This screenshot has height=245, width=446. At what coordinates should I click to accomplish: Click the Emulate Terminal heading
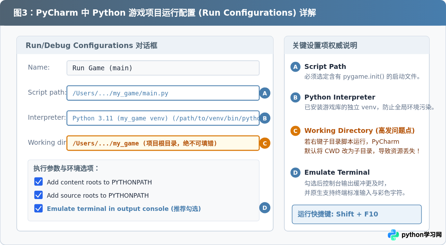point(337,172)
